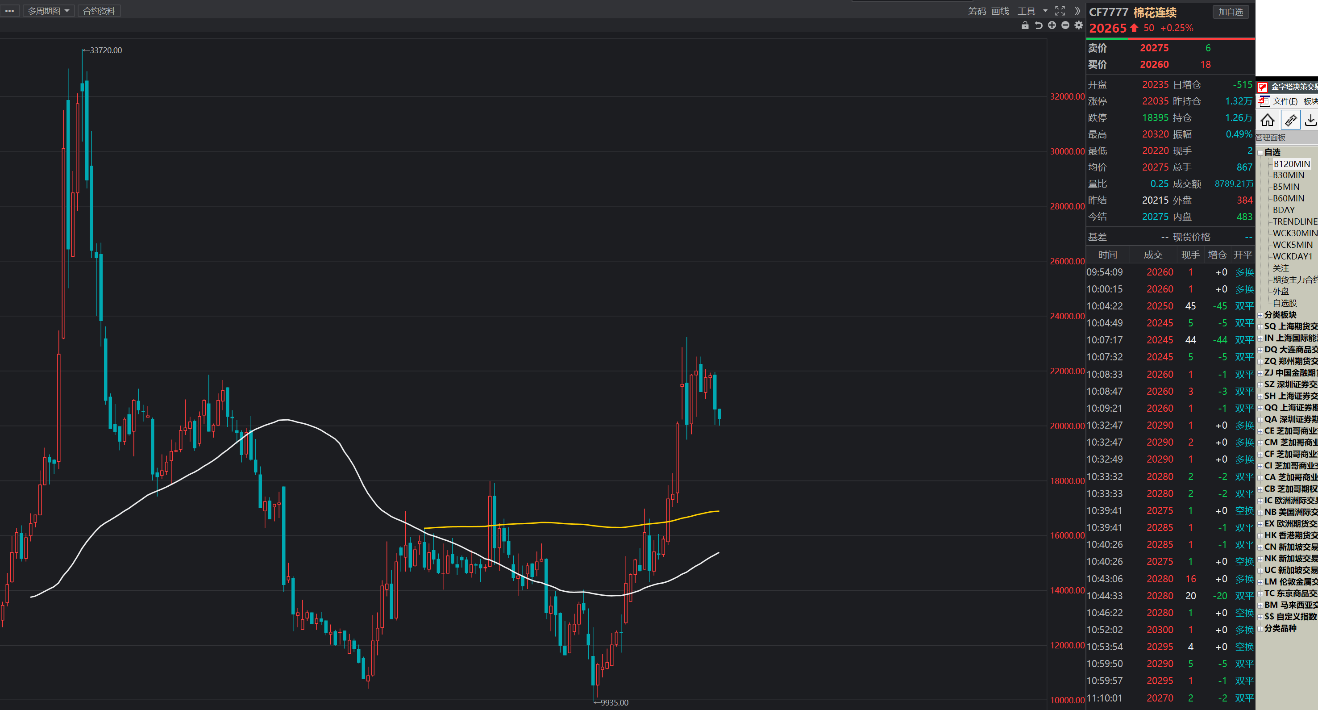Toggle fullscreen chart view

click(x=1060, y=11)
